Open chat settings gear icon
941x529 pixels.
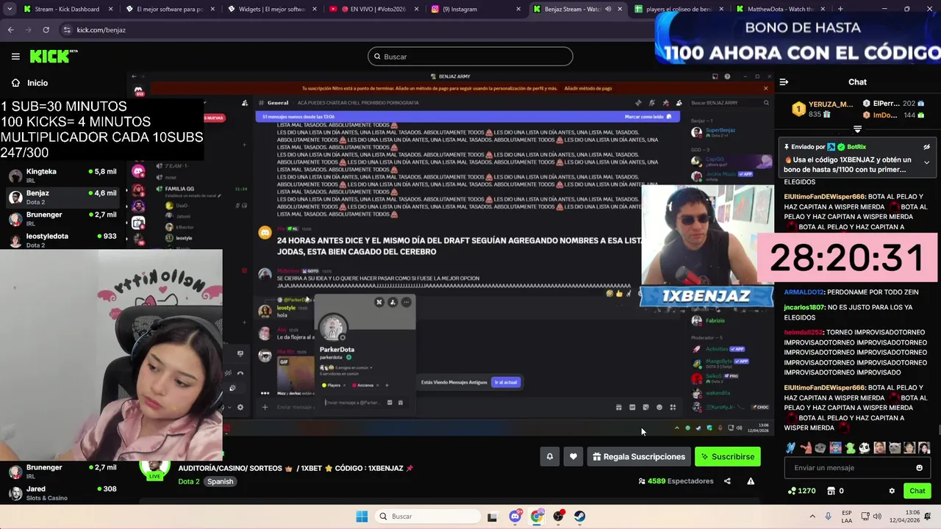(892, 491)
